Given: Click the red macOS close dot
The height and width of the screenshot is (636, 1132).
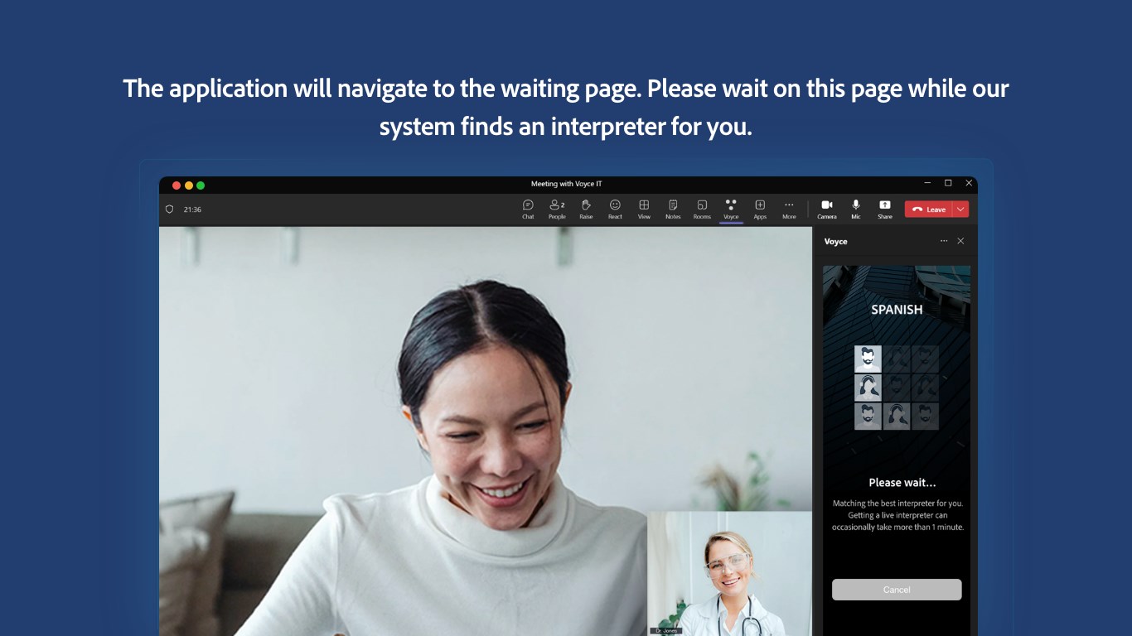Looking at the screenshot, I should click(177, 185).
